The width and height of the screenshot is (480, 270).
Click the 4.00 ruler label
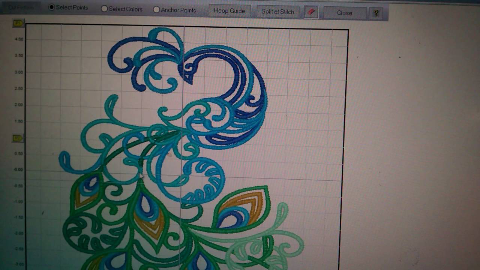(19, 39)
